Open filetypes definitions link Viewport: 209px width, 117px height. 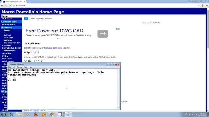pos(53,48)
